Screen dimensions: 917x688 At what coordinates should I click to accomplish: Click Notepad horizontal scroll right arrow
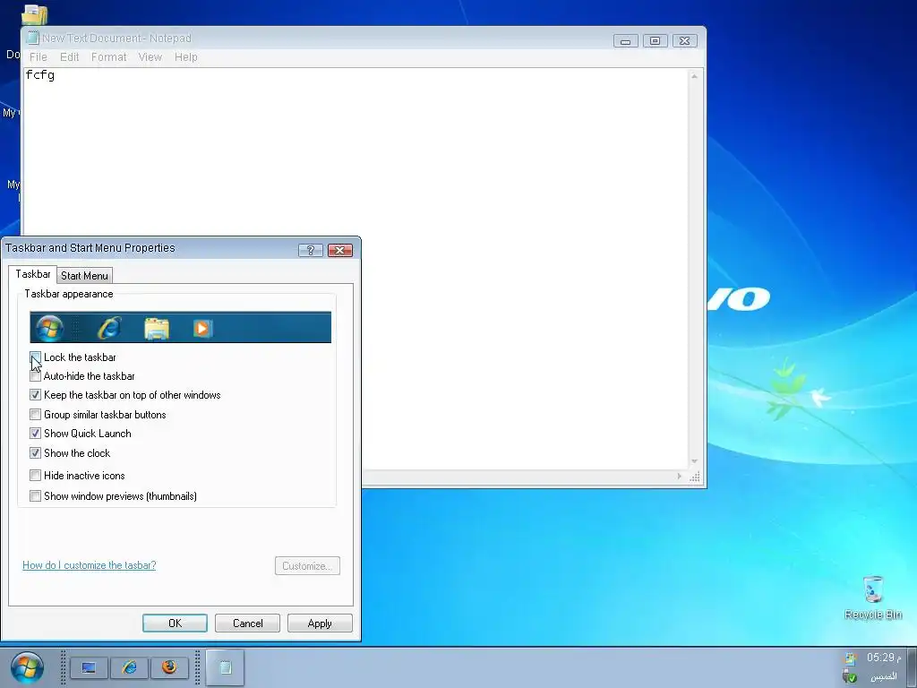[x=679, y=477]
